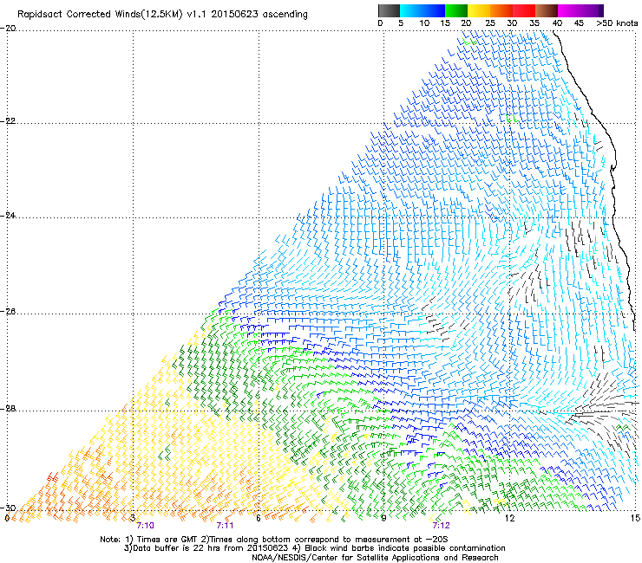This screenshot has width=642, height=563.
Task: Click the '-28' latitude axis label
Action: [9, 409]
